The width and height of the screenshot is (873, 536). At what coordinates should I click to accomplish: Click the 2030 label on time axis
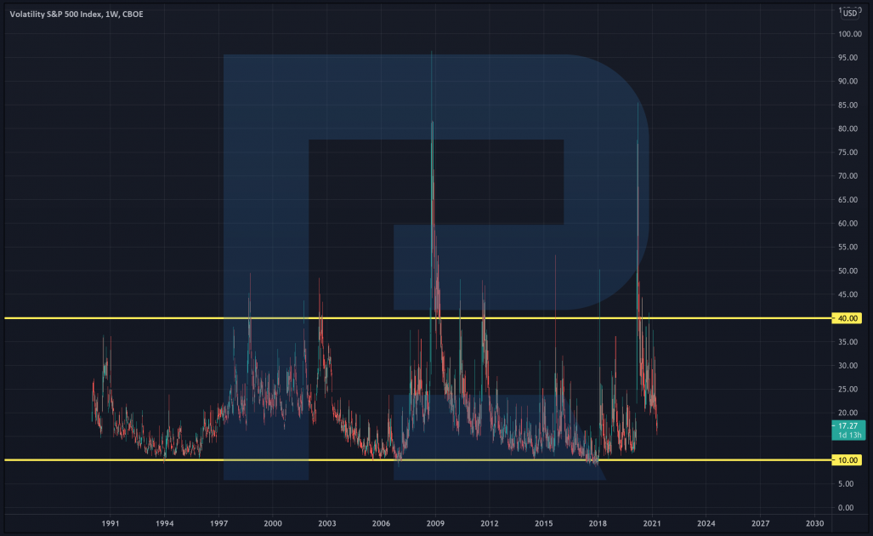coord(814,523)
